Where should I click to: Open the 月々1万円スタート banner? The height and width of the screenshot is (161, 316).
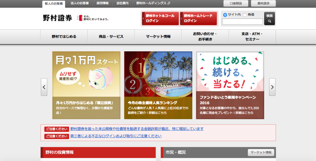click(x=86, y=85)
